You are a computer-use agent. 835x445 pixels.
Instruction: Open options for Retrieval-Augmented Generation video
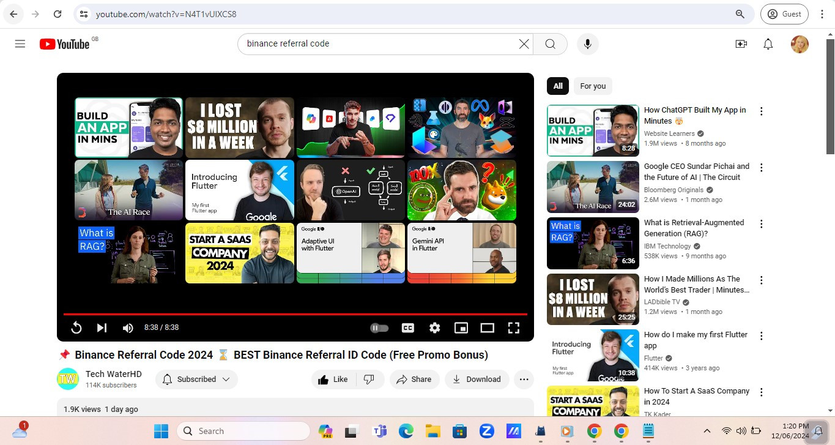[x=762, y=224]
